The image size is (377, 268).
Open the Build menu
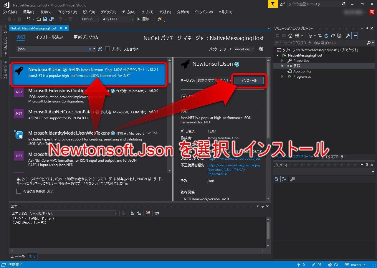click(89, 12)
